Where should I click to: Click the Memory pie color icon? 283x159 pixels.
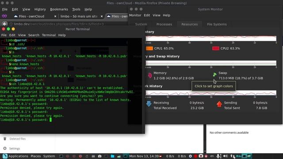pos(150,75)
